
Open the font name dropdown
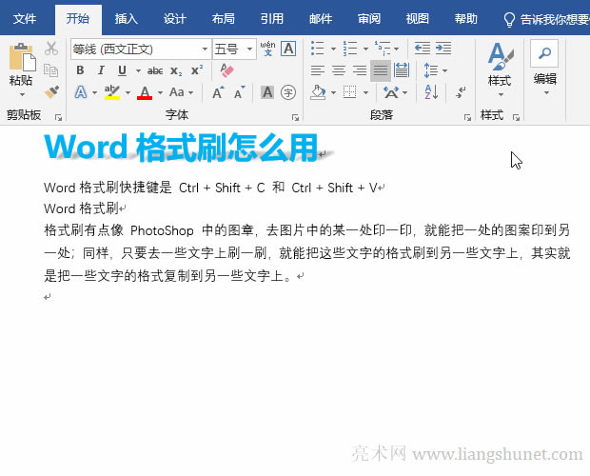pyautogui.click(x=205, y=49)
